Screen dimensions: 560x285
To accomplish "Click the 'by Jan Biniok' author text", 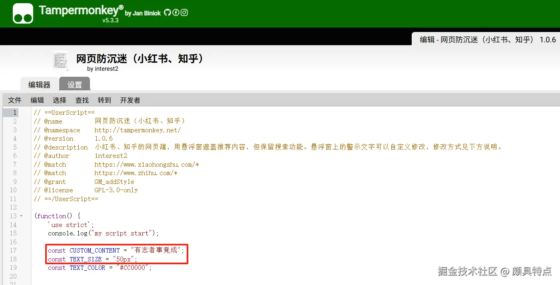I will click(143, 13).
